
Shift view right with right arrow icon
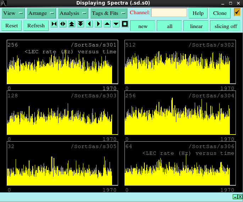[98, 24]
